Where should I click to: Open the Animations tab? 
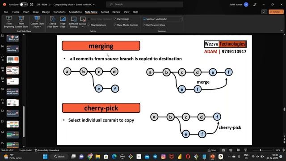[x=75, y=12]
